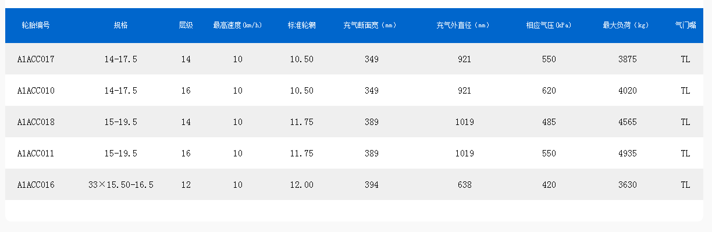This screenshot has width=712, height=232.
Task: Select tire code A1ACC011
Action: coord(35,154)
